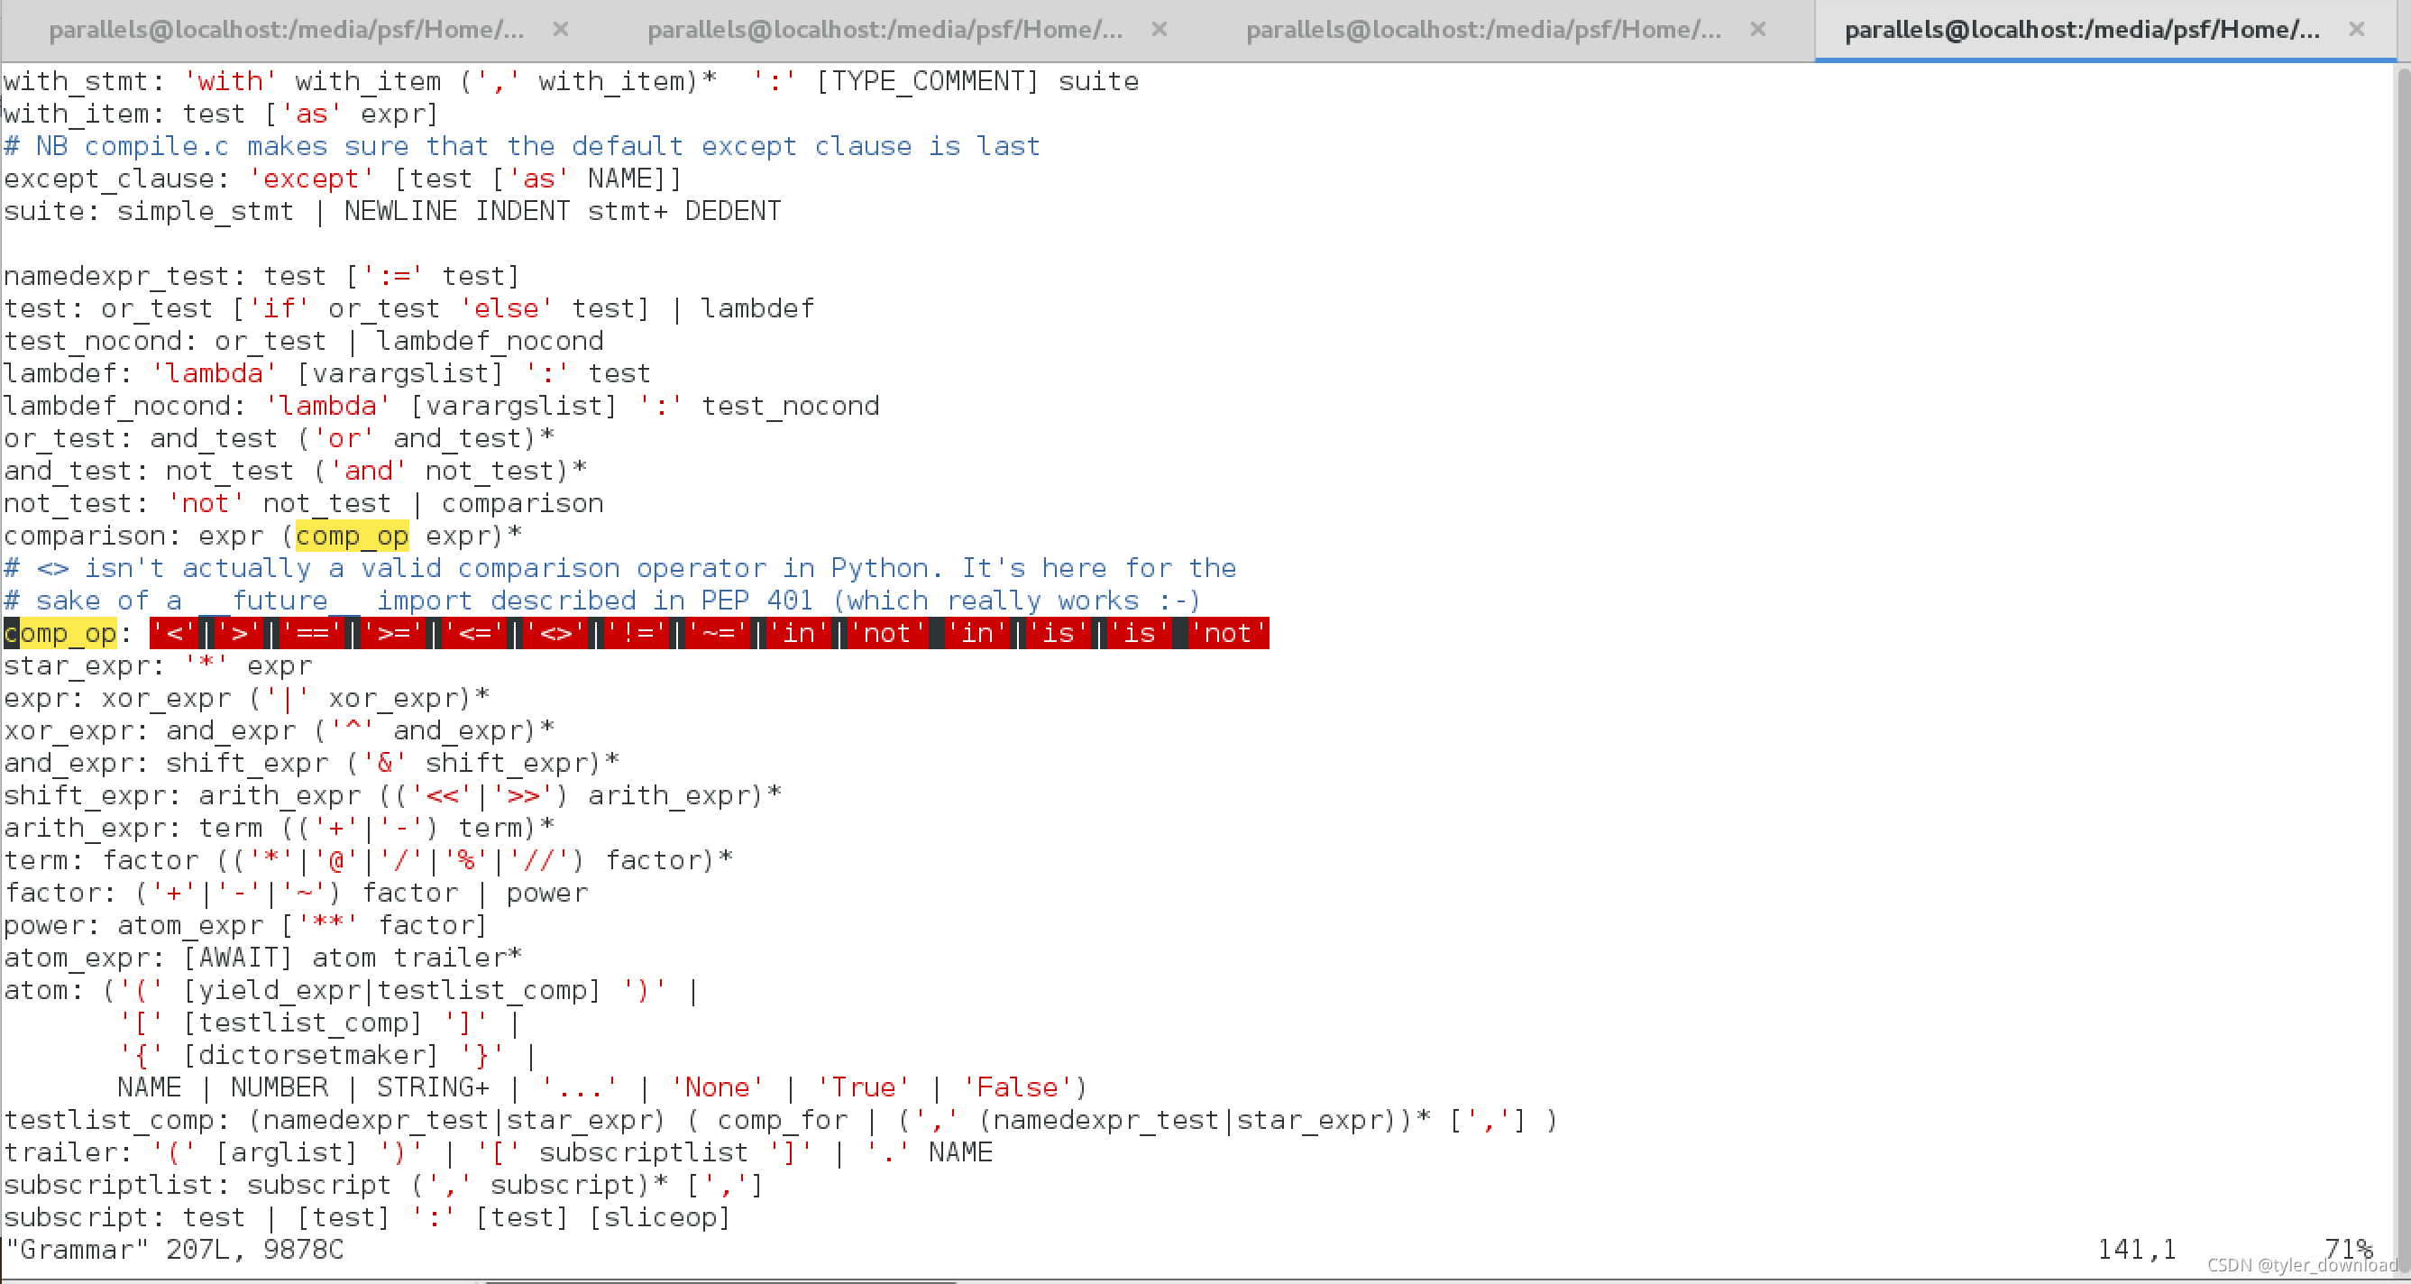Click the red-highlighted '!=' operator token
Image resolution: width=2411 pixels, height=1284 pixels.
637,634
